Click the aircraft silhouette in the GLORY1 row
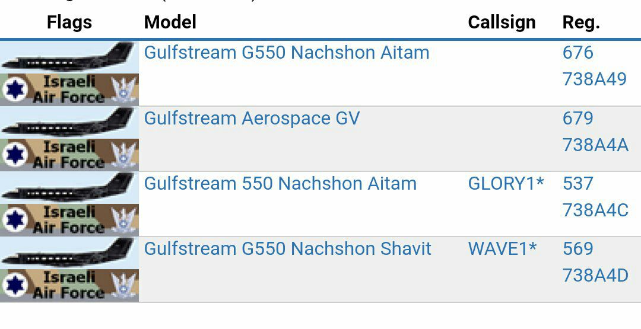 pyautogui.click(x=69, y=188)
